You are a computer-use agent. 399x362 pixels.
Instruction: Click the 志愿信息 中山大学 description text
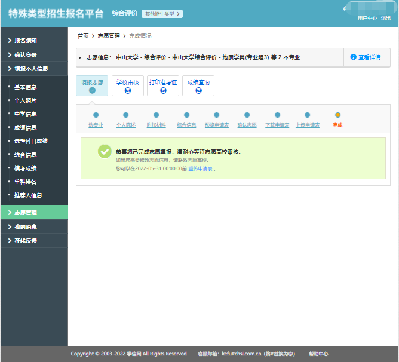(x=193, y=57)
